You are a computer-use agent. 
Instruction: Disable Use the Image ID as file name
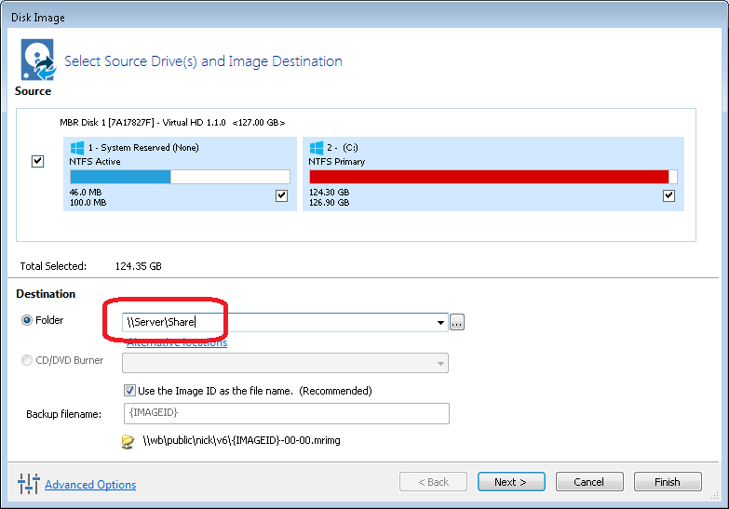pos(129,391)
